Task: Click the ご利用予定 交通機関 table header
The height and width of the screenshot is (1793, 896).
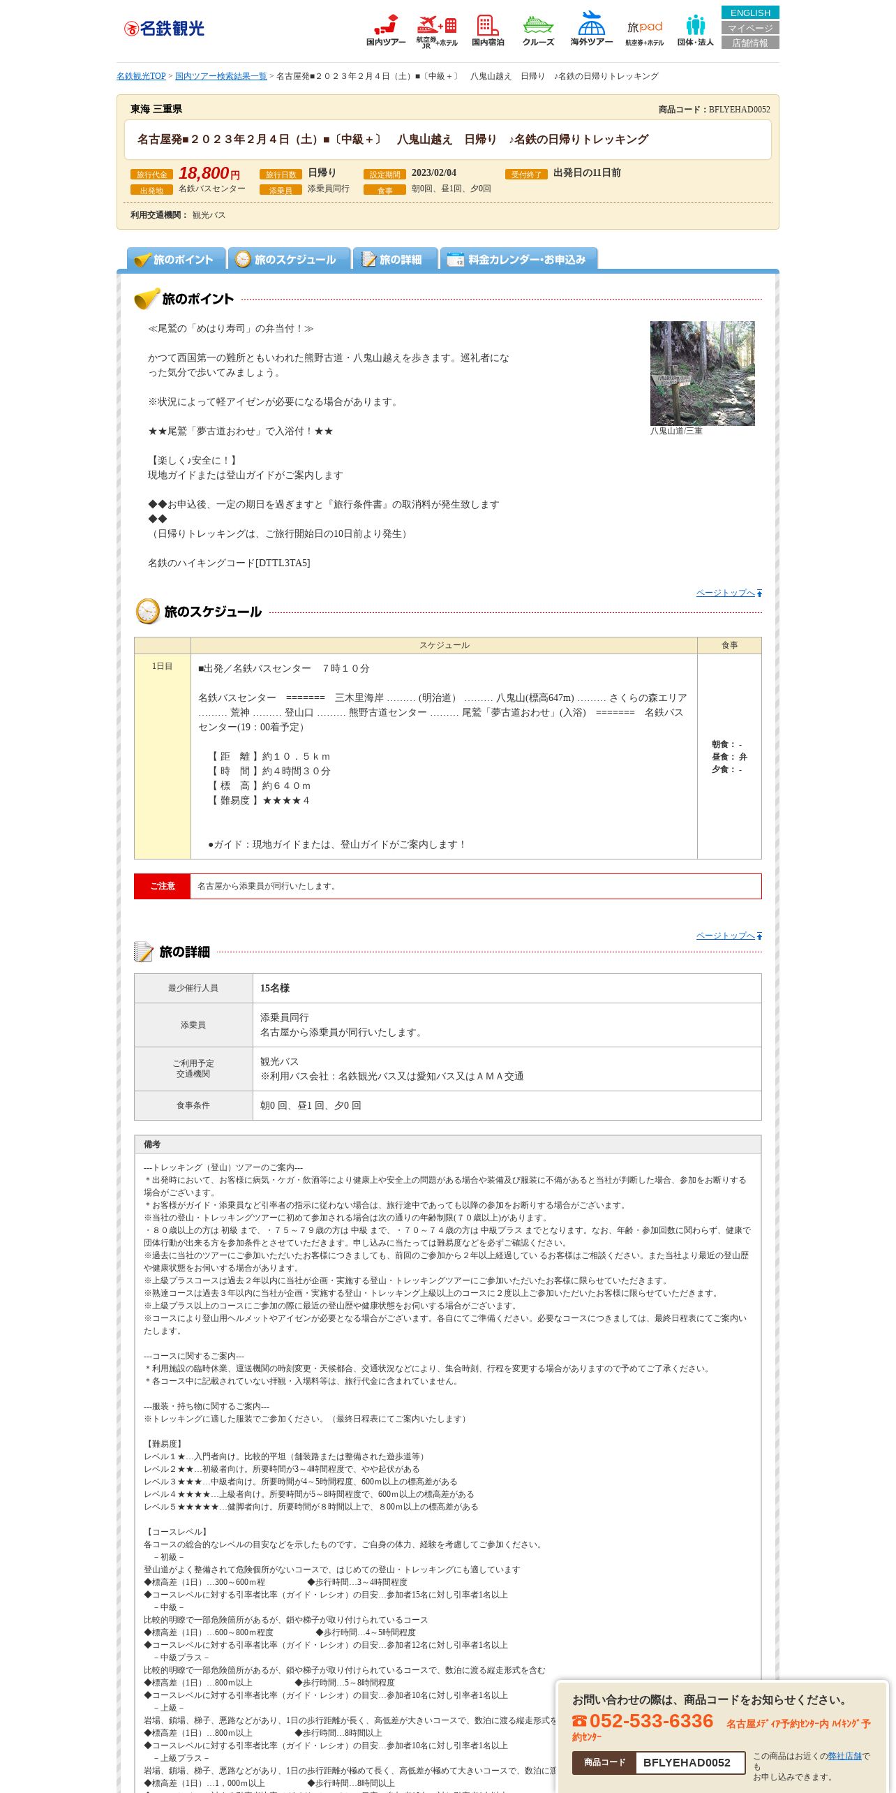Action: (x=193, y=1069)
